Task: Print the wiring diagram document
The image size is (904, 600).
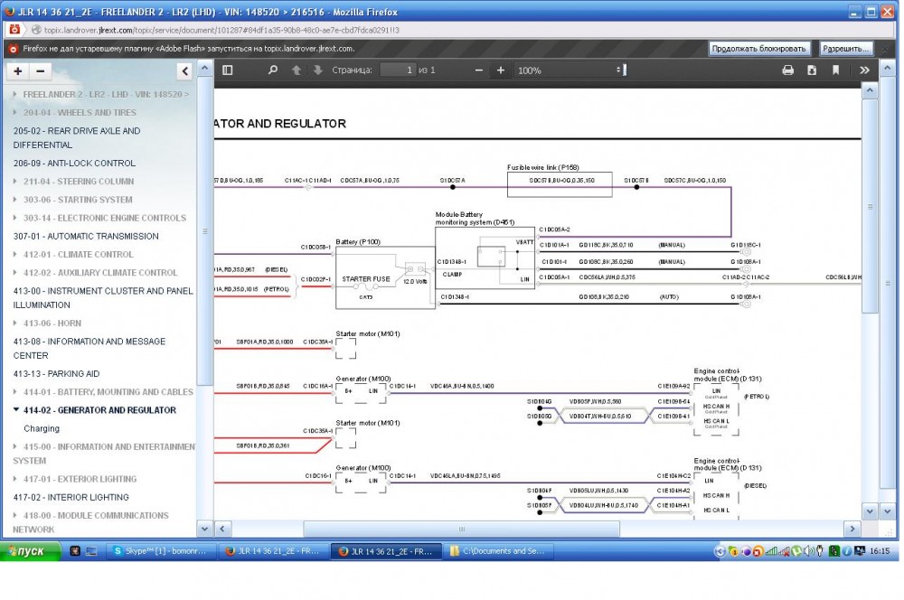Action: point(787,70)
